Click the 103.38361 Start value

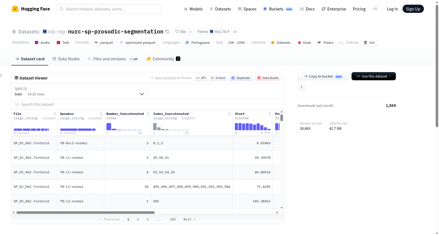pos(261,201)
